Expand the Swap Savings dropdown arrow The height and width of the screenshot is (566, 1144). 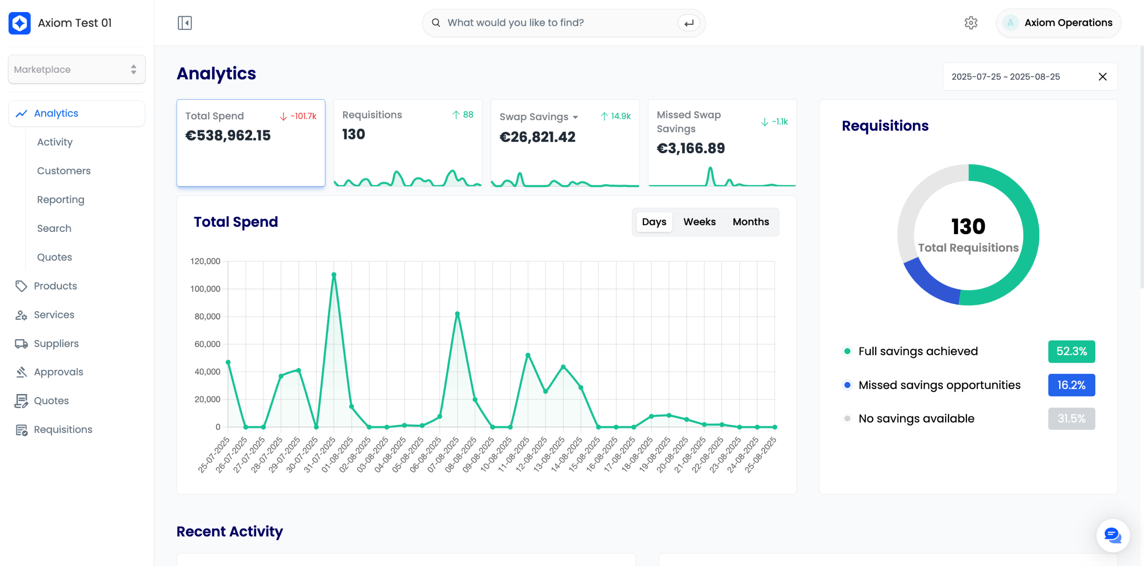pyautogui.click(x=576, y=117)
